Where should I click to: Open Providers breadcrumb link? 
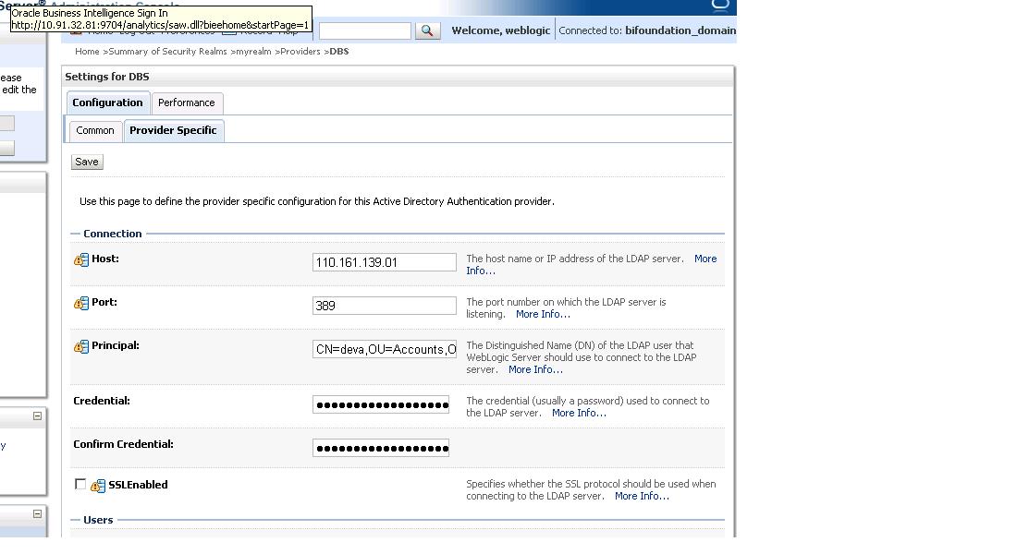point(300,51)
